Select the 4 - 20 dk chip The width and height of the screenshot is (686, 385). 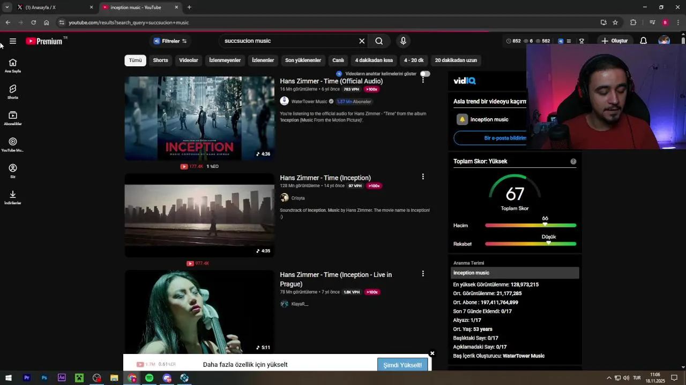click(414, 60)
